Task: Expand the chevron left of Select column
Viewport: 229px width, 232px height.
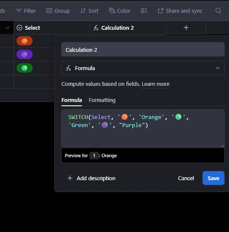Action: (x=8, y=28)
